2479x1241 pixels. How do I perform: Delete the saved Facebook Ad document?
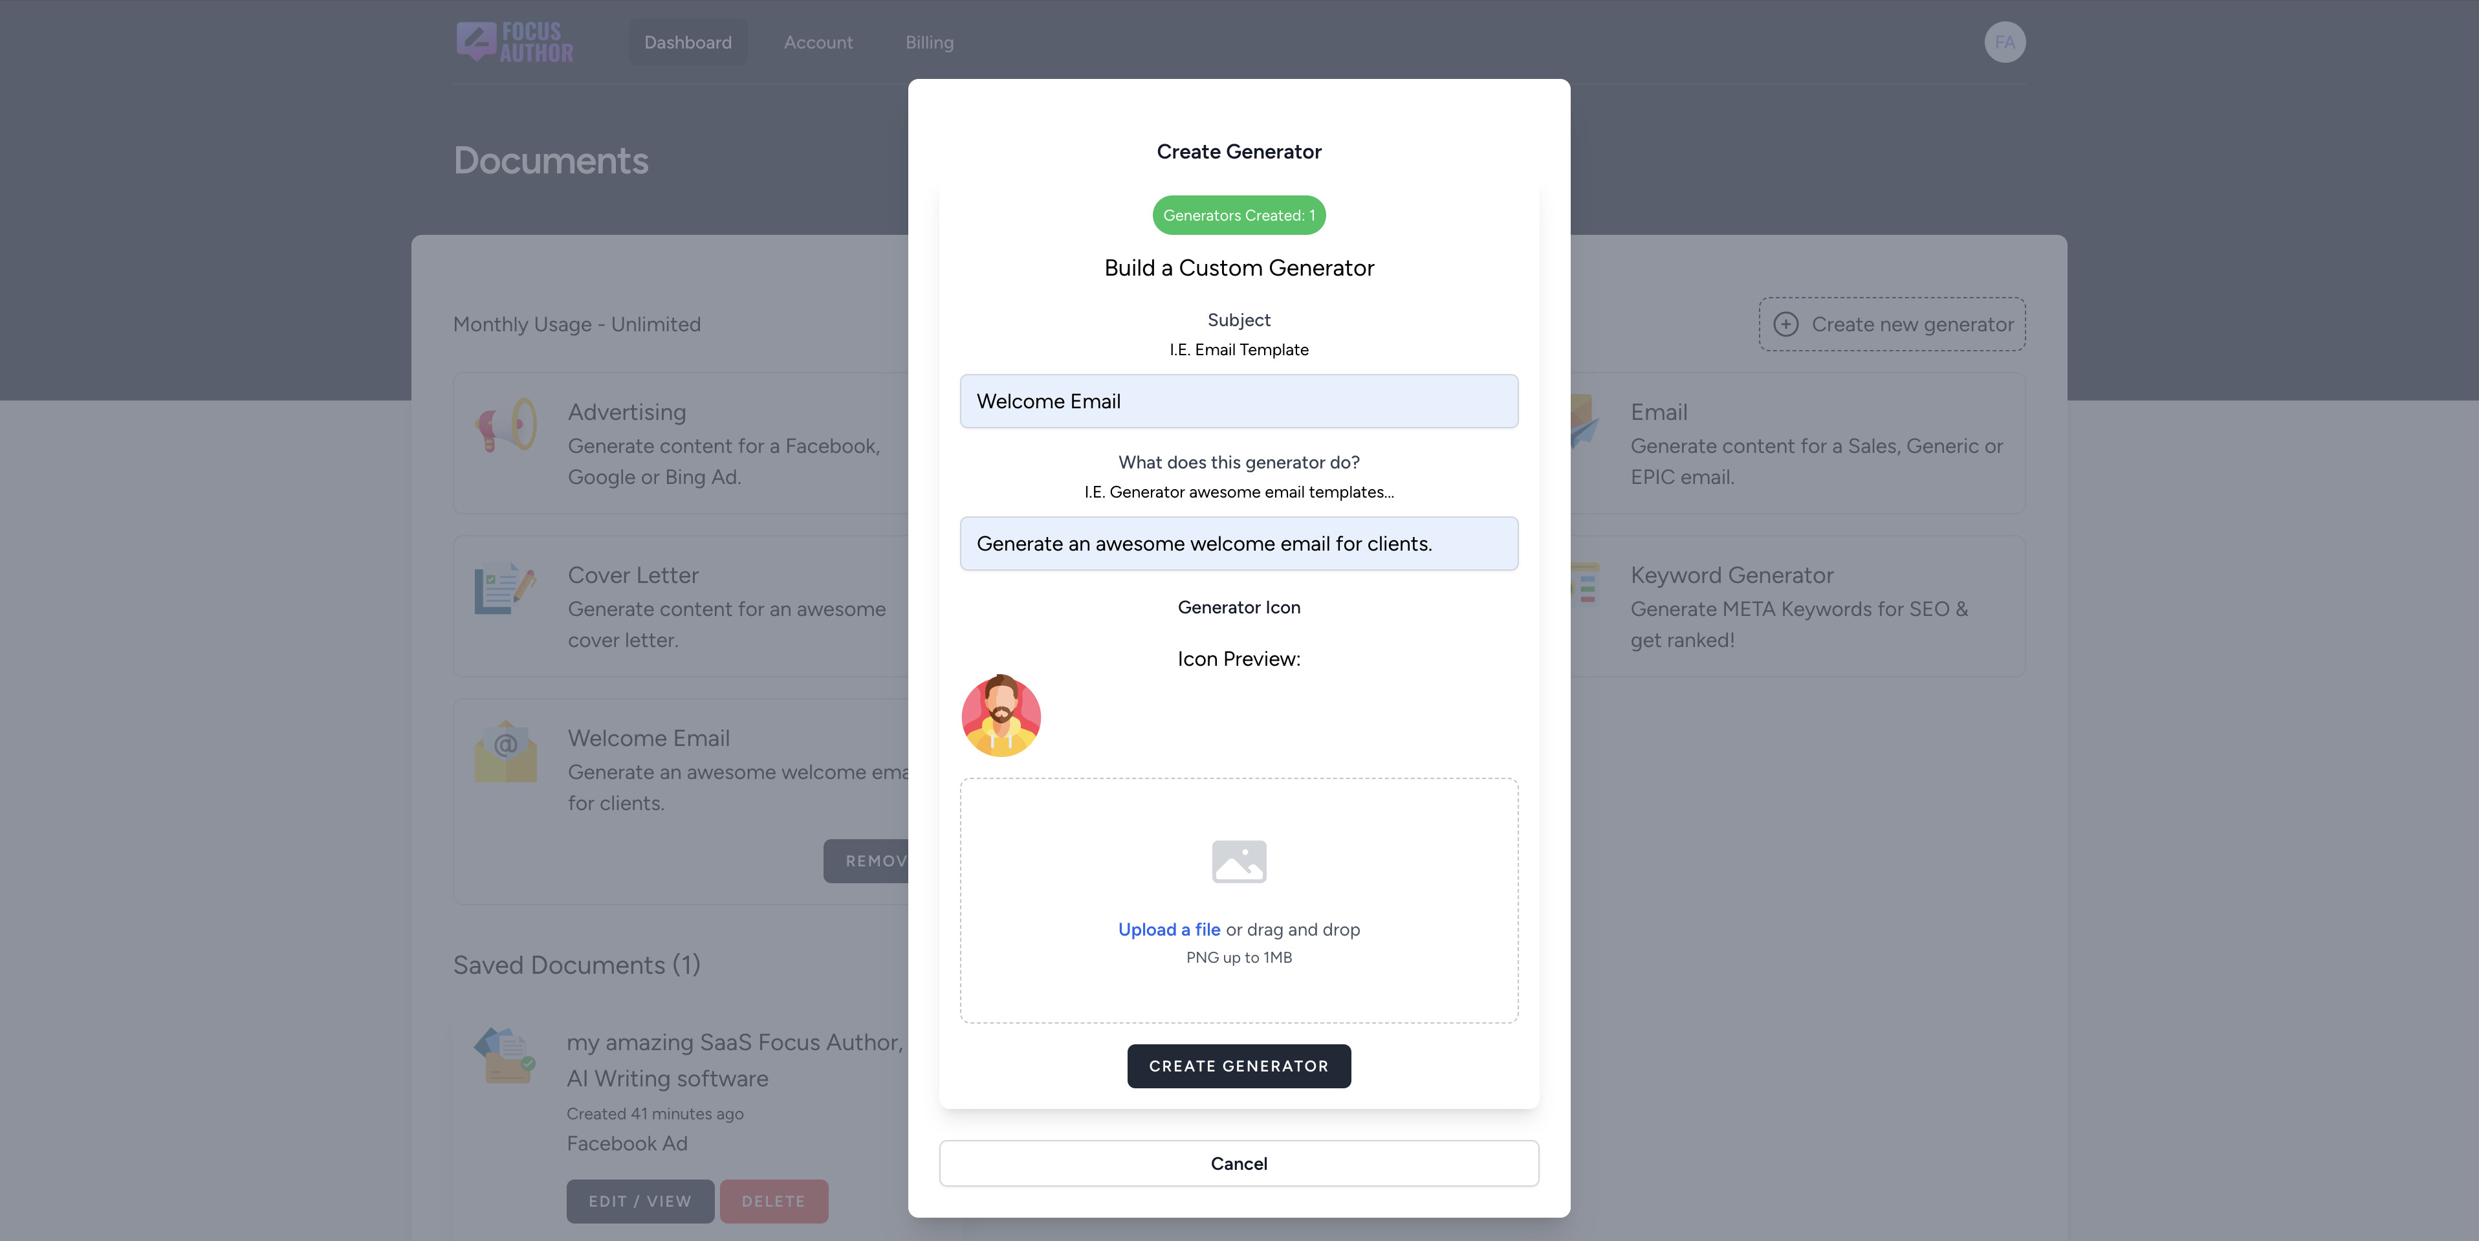coord(773,1201)
